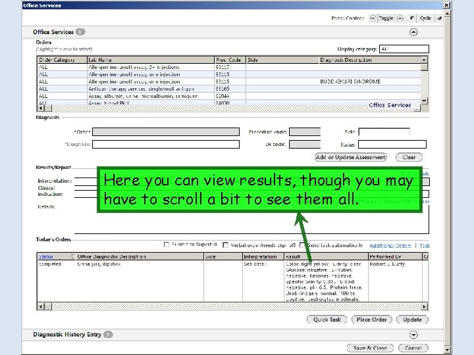This screenshot has width=474, height=355.
Task: Click the Cycle previous curved arrow icon
Action: tap(411, 18)
